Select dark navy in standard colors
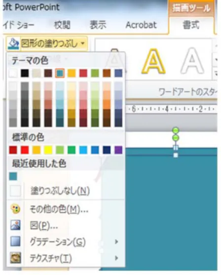 [107, 150]
